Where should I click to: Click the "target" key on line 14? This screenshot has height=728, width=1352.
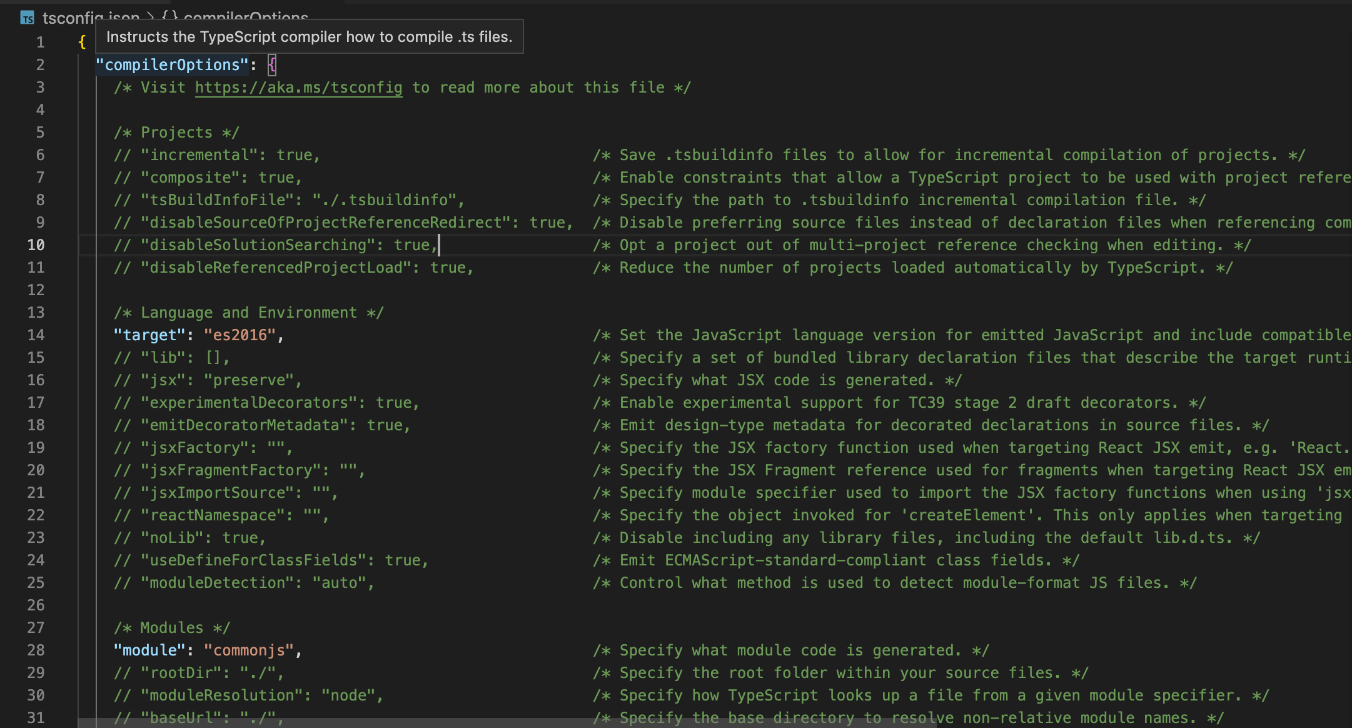point(149,335)
